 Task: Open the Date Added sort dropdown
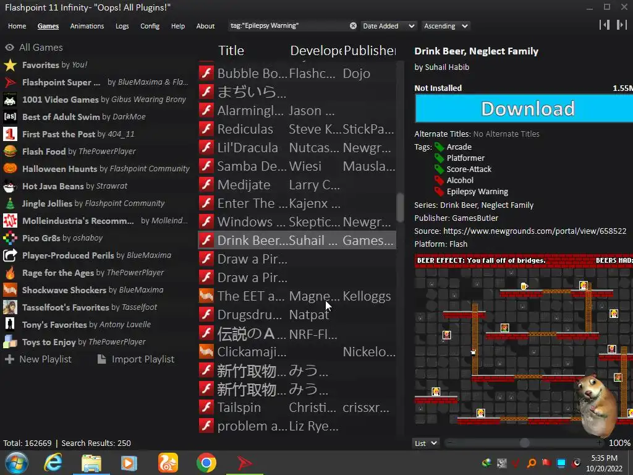point(388,26)
